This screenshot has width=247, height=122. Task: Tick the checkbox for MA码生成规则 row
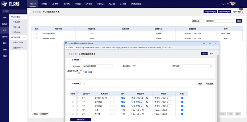pyautogui.click(x=37, y=33)
